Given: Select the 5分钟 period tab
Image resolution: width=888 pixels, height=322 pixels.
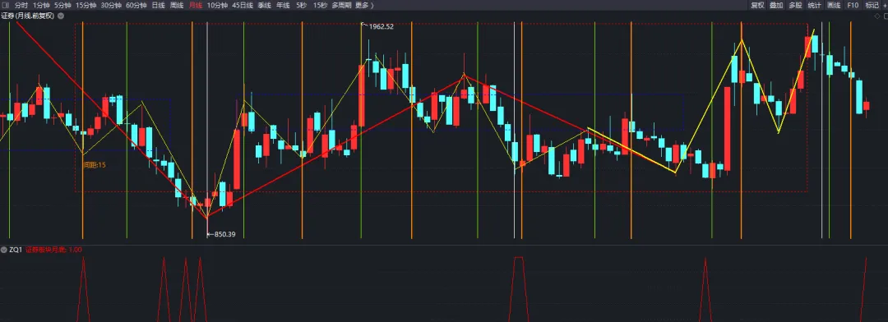Looking at the screenshot, I should coord(62,5).
